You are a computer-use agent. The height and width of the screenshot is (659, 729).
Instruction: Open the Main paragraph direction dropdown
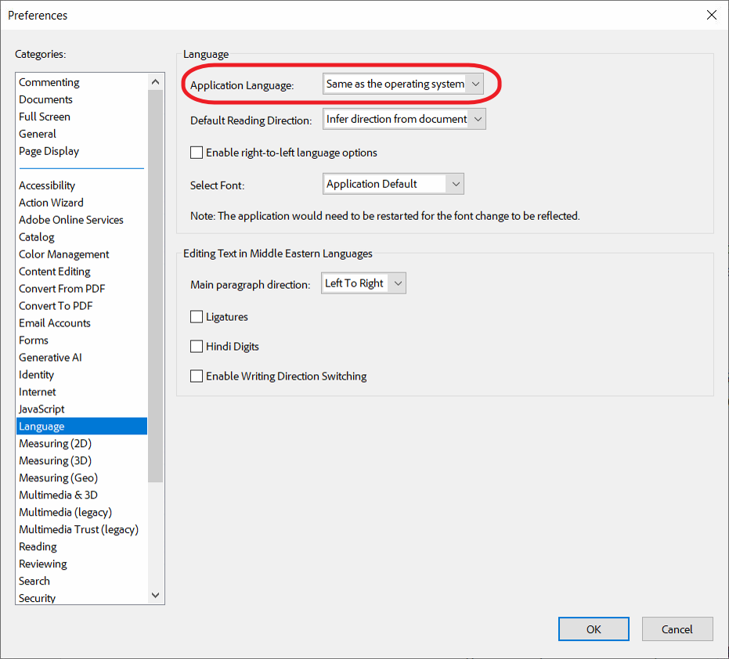click(363, 283)
